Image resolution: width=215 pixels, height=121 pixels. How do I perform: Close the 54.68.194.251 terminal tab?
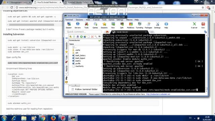click(x=146, y=32)
